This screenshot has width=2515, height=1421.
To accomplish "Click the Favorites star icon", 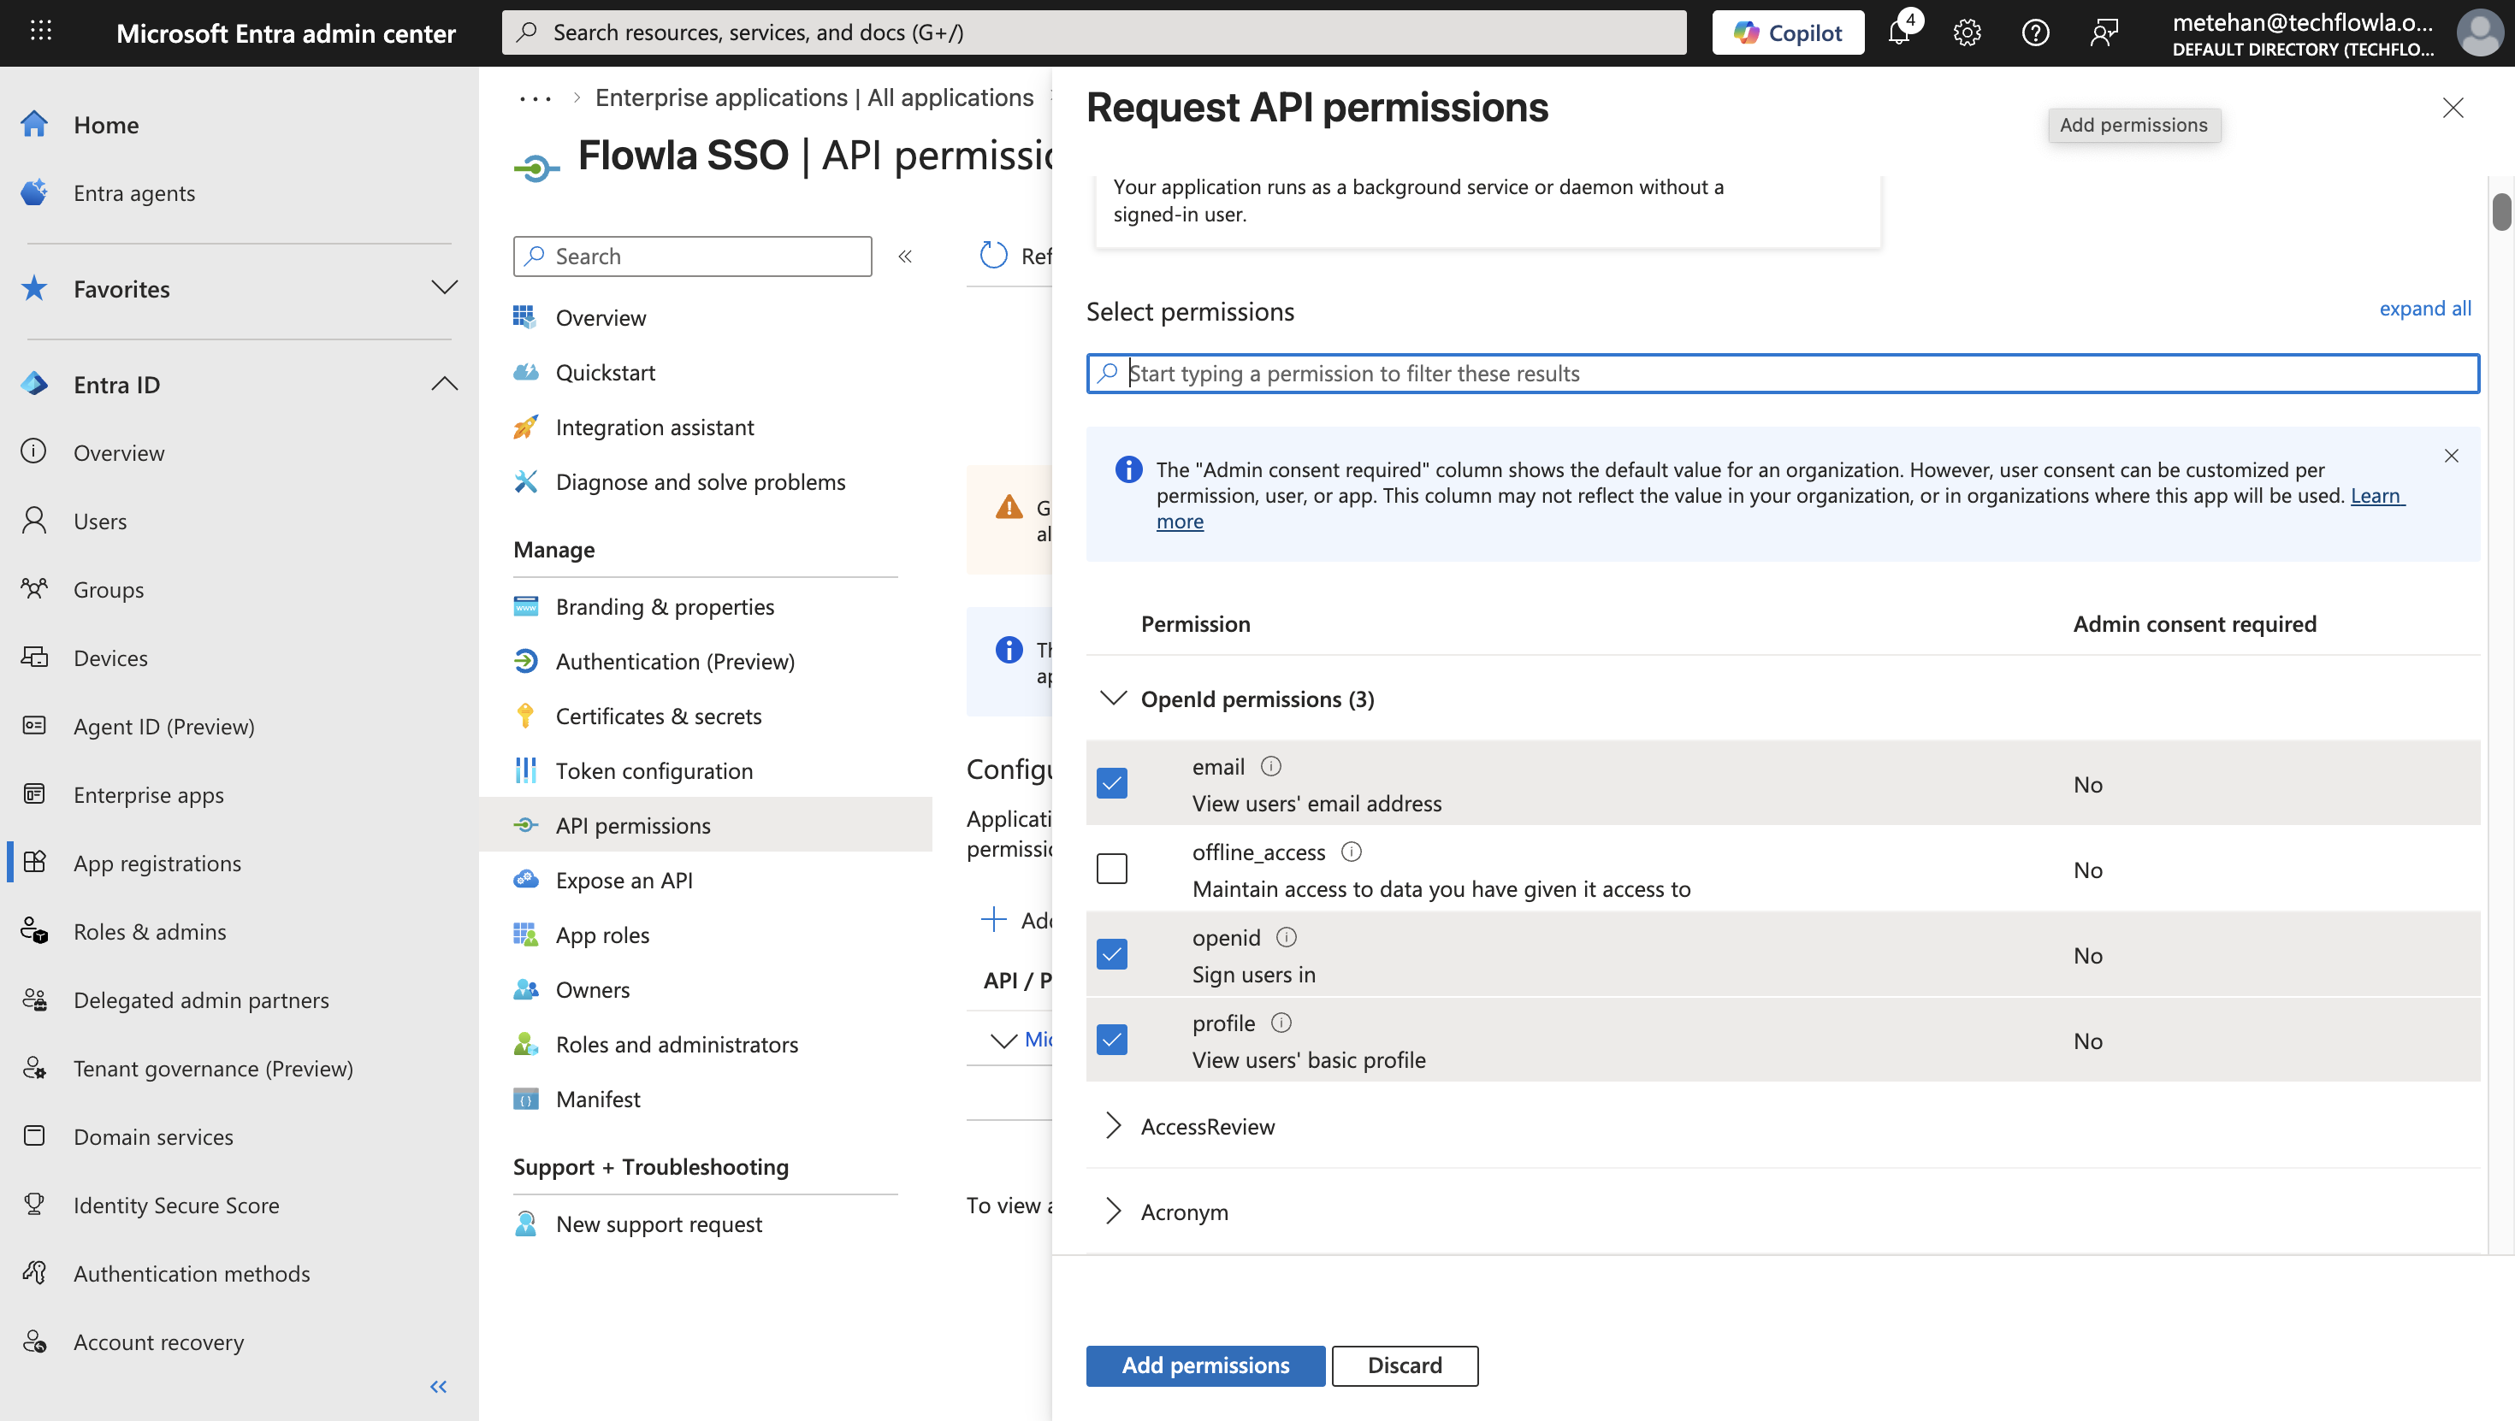I will coord(34,288).
